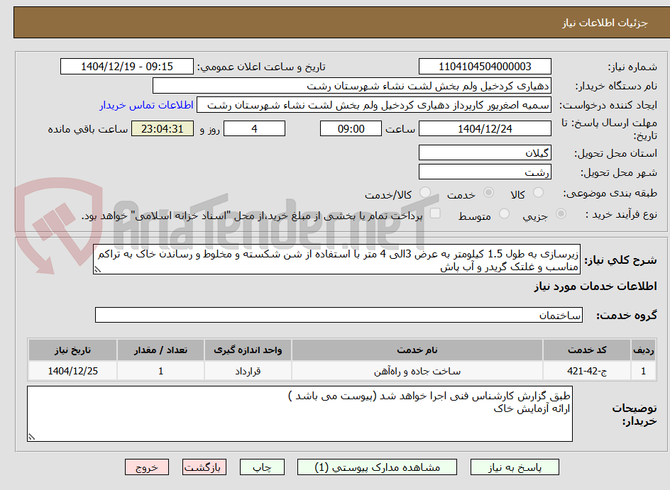Click the خروج exit button
The image size is (670, 490).
point(146,467)
